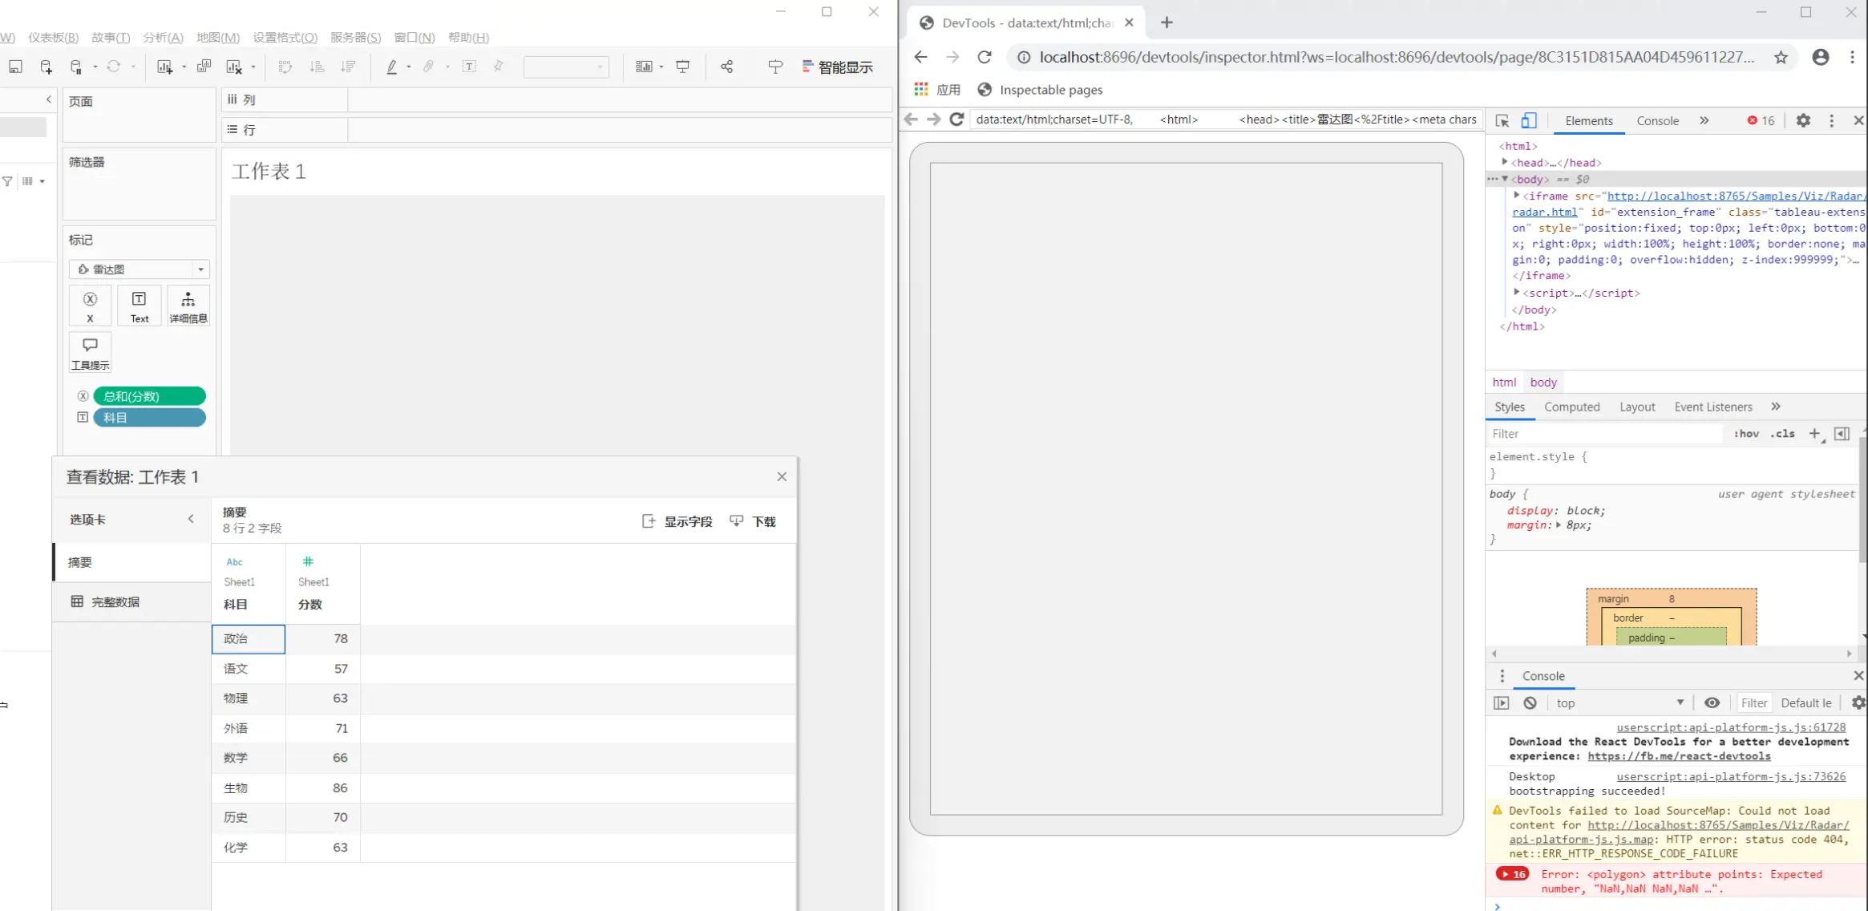Click the 总和(分数) green pill

click(149, 396)
